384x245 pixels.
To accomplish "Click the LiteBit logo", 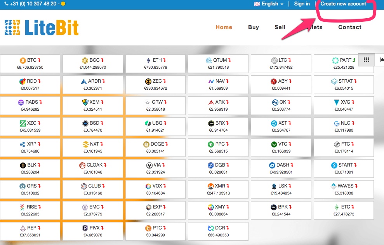I will coord(42,28).
